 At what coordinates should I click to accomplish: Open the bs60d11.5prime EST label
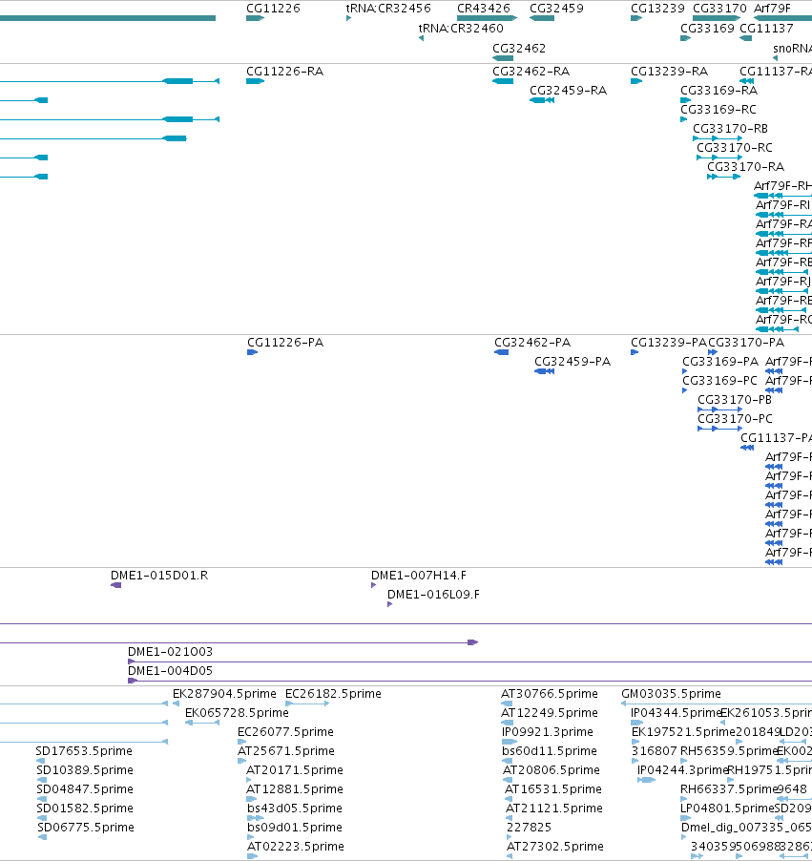pyautogui.click(x=549, y=750)
